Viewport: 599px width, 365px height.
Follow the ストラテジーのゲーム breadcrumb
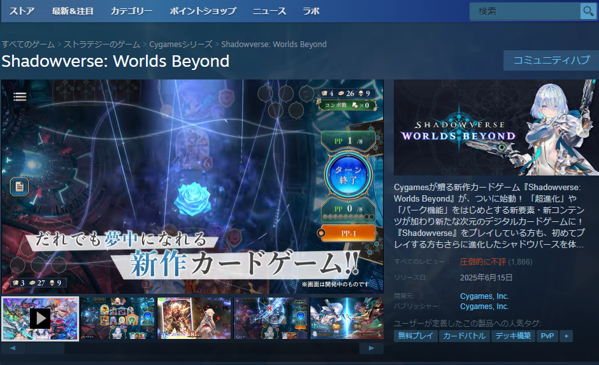[102, 45]
